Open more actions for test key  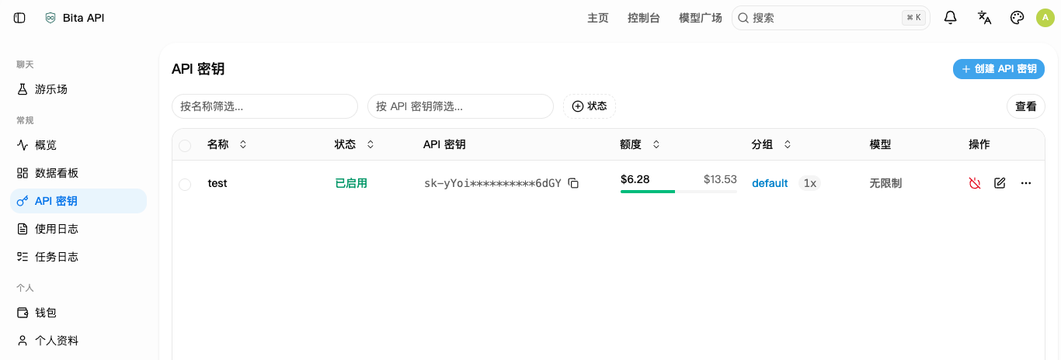[x=1026, y=183]
